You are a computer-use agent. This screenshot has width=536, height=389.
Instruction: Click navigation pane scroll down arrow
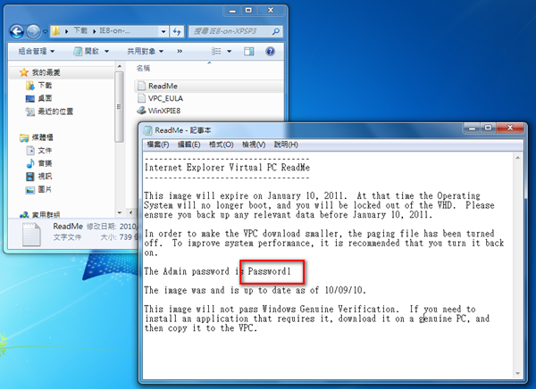[120, 212]
